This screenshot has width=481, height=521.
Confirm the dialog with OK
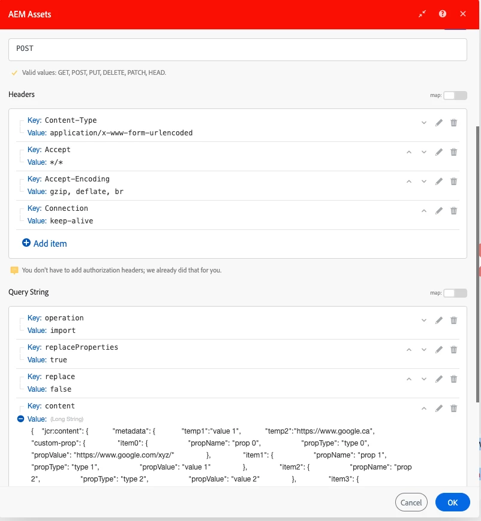[452, 502]
